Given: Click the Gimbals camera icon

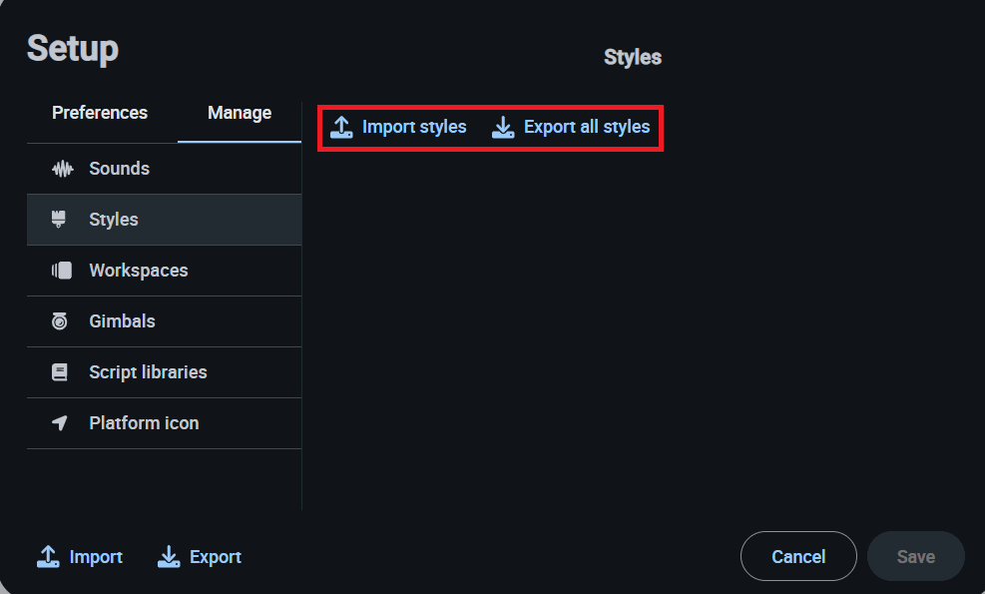Looking at the screenshot, I should pyautogui.click(x=59, y=321).
